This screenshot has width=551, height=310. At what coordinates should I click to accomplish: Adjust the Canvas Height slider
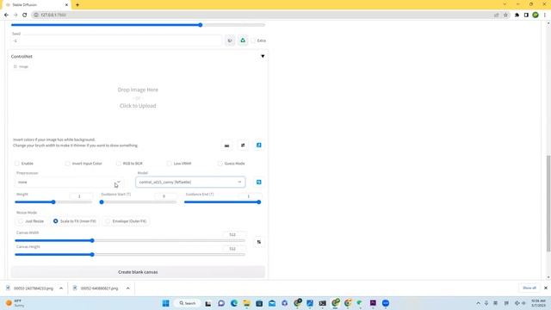pyautogui.click(x=130, y=255)
